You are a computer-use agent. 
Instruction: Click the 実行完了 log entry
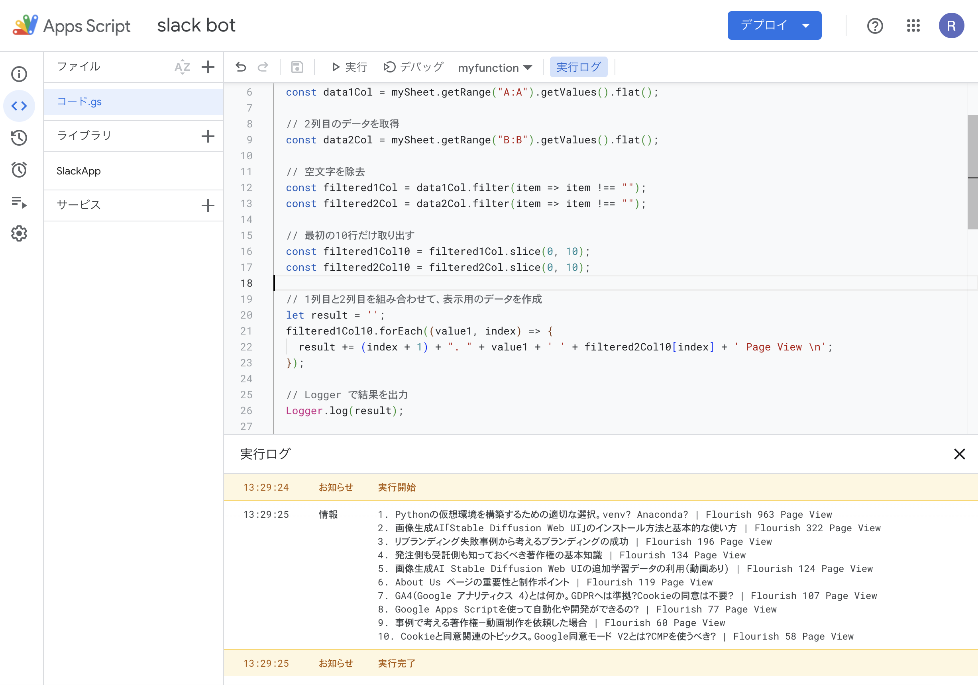coord(601,663)
